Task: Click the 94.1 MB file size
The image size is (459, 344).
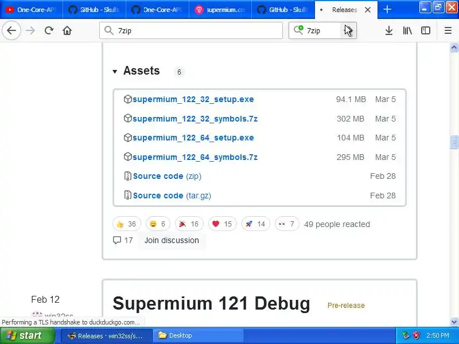Action: tap(351, 99)
